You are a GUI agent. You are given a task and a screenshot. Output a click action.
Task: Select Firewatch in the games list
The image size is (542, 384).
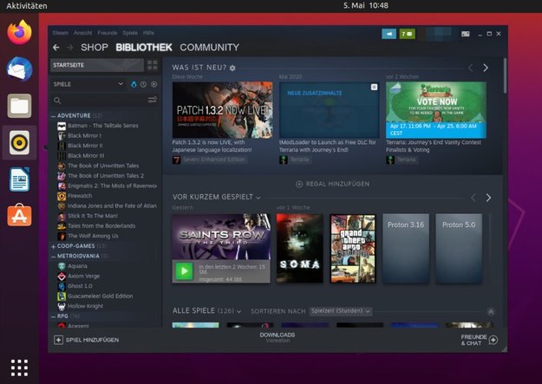point(80,196)
